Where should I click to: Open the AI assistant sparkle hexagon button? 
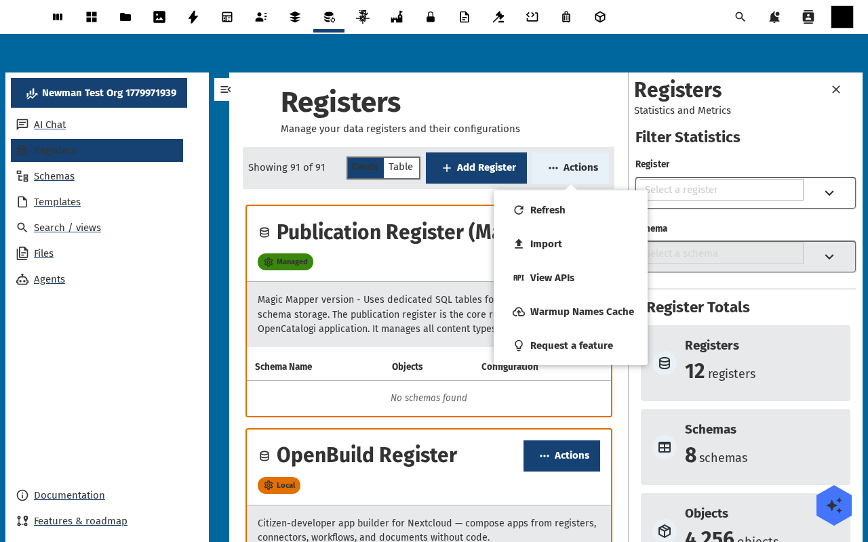pos(834,505)
